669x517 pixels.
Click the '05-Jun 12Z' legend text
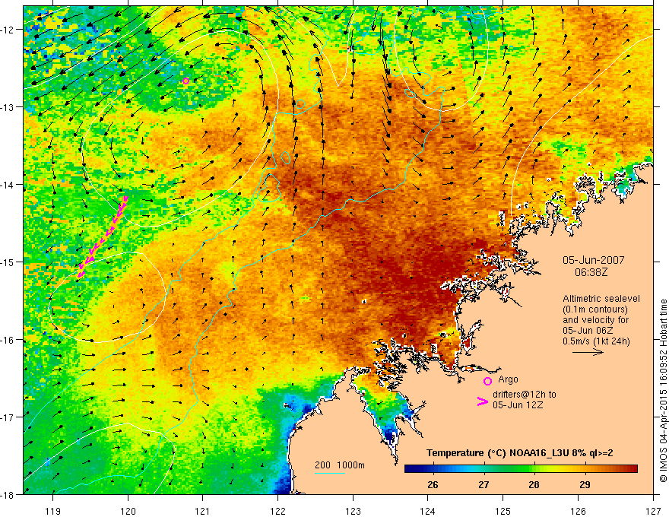point(518,404)
